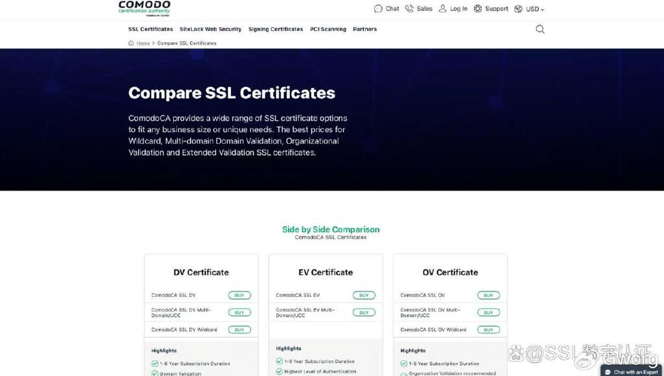This screenshot has width=664, height=376.
Task: Click the Log In link text
Action: (x=458, y=8)
